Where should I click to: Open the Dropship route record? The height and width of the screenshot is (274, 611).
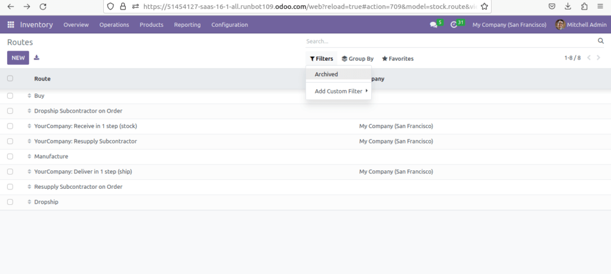tap(46, 202)
